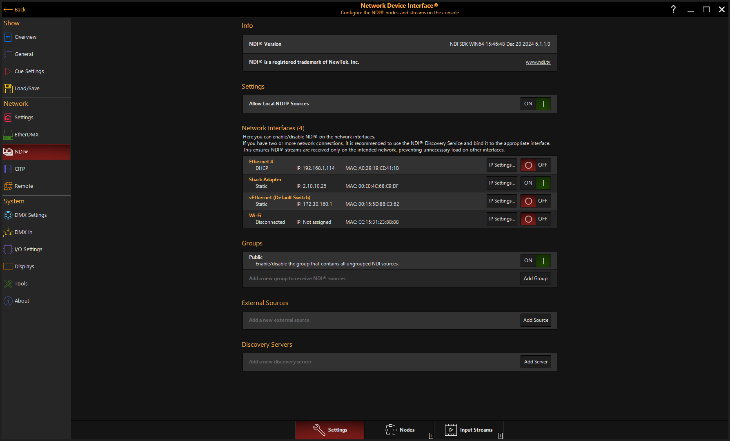
Task: Click 'MAC: 00:E0:4C:68:C9:DF' text
Action: 372,186
